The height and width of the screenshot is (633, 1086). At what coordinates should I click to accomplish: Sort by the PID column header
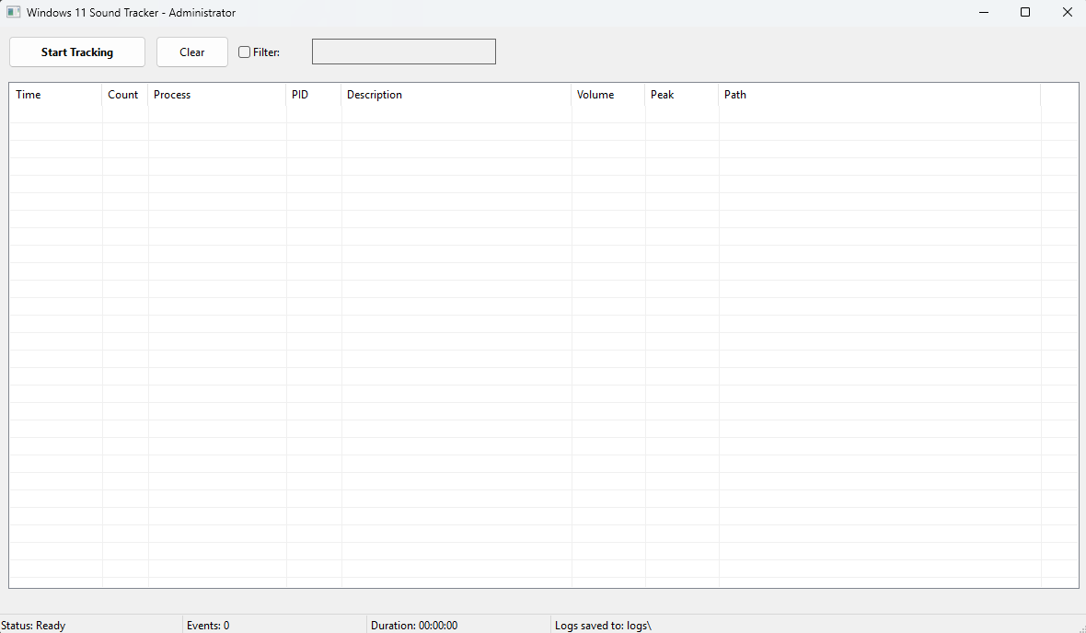click(x=313, y=94)
